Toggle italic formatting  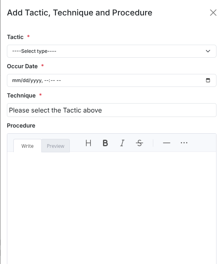[x=122, y=143]
